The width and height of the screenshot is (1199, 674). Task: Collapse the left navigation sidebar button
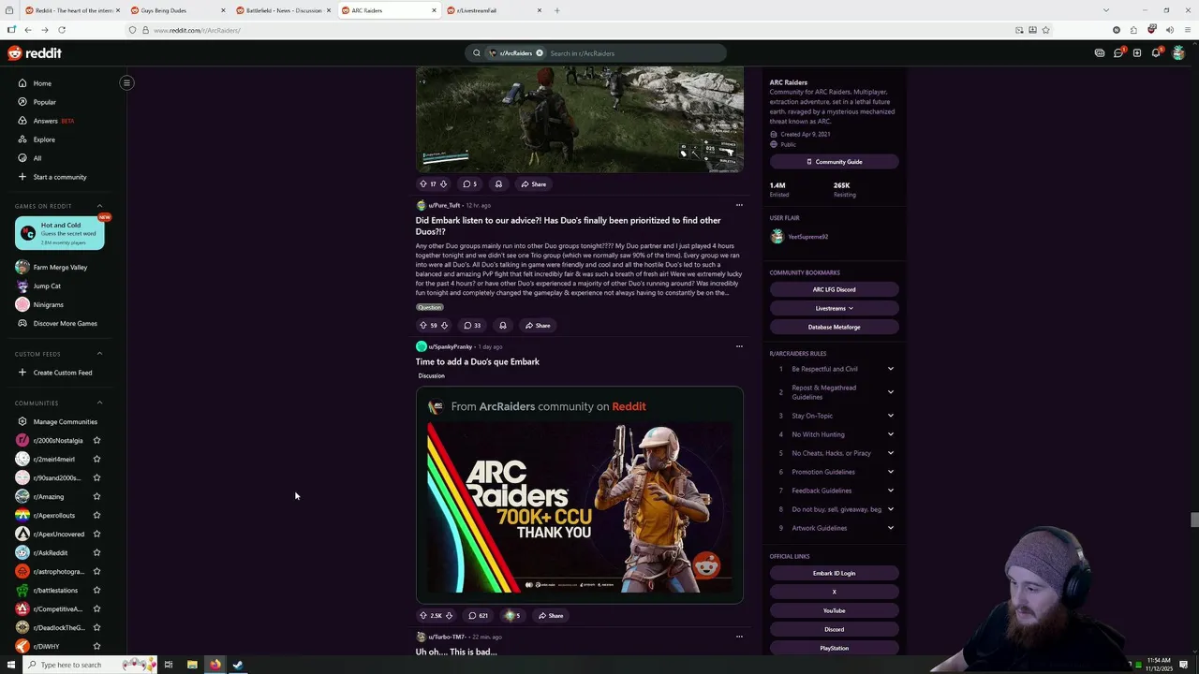click(126, 82)
